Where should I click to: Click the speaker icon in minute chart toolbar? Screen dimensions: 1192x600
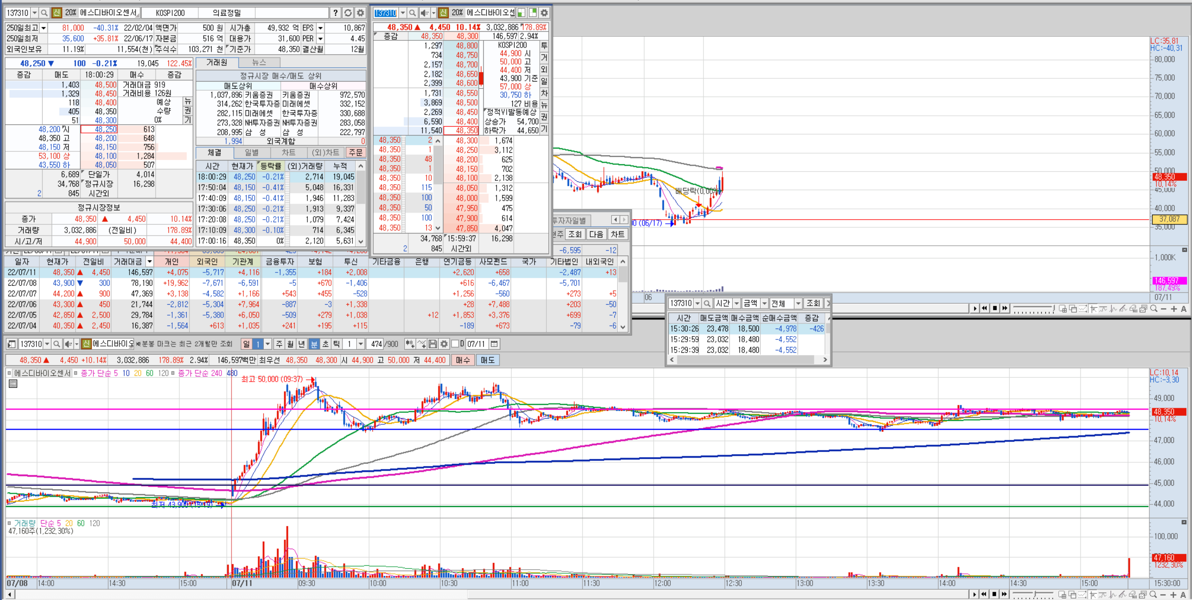(69, 344)
